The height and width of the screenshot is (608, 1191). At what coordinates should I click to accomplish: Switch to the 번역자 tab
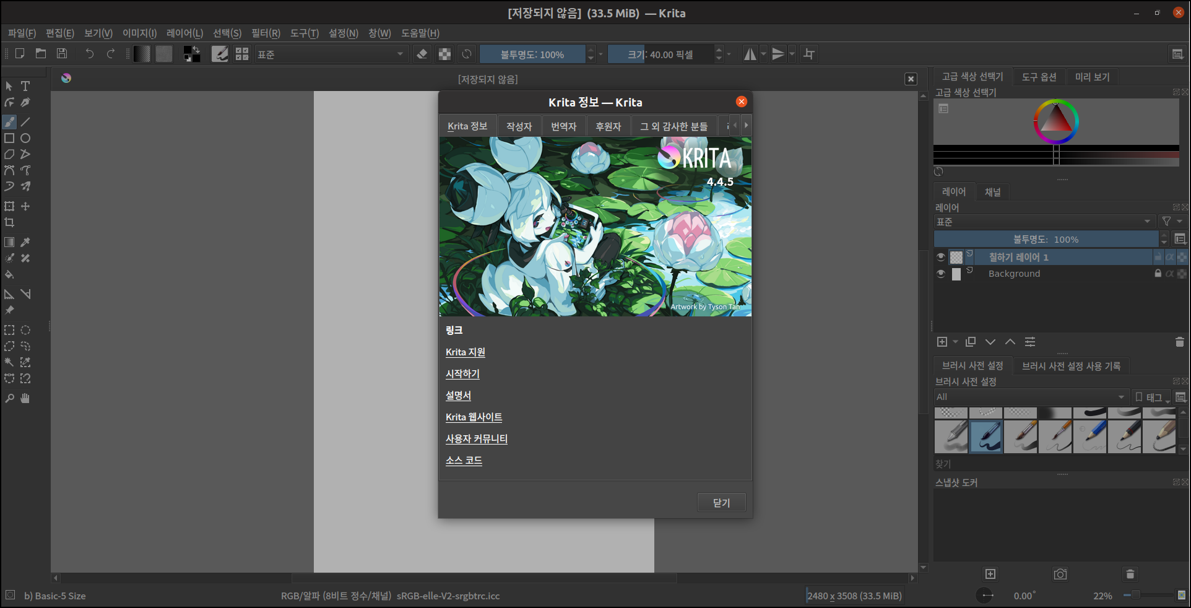pyautogui.click(x=563, y=126)
